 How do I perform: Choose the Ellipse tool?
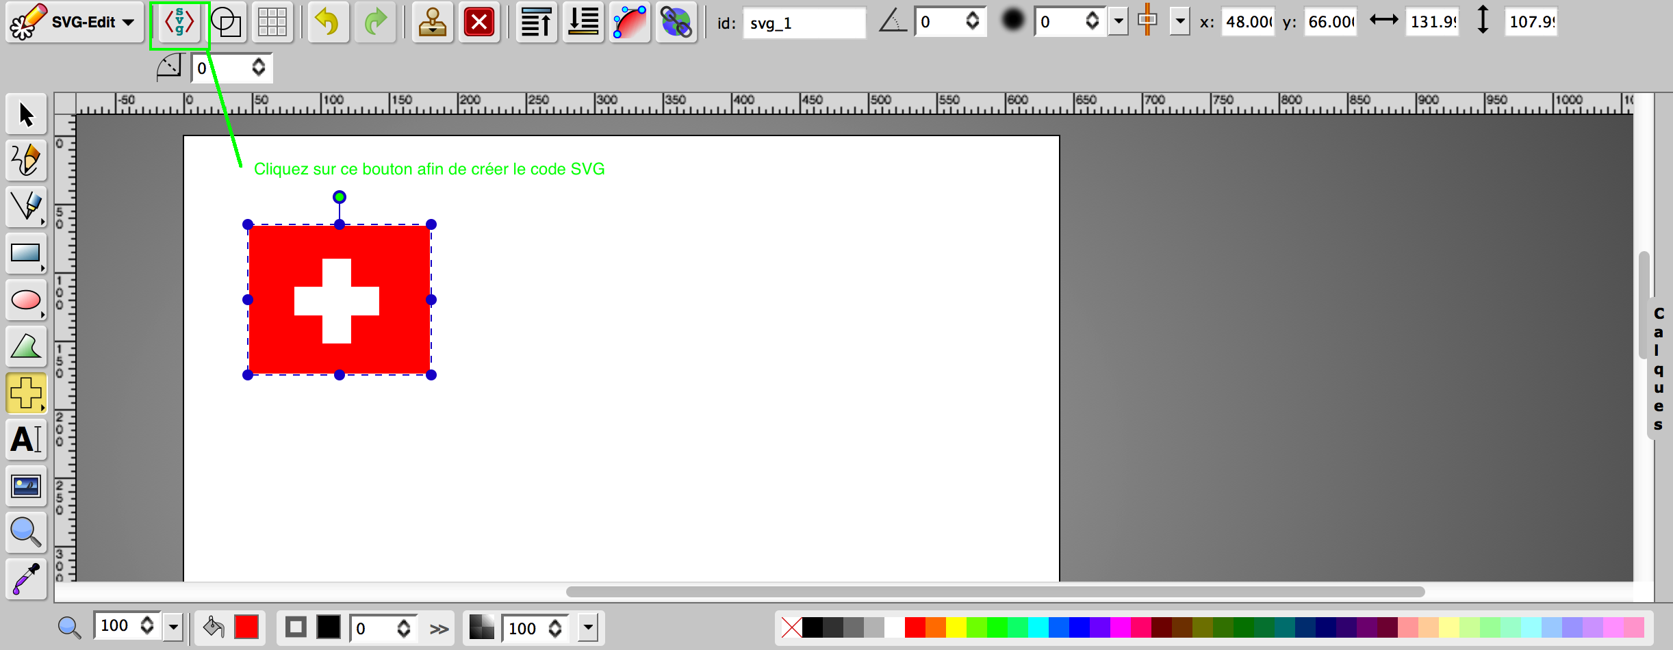coord(26,300)
